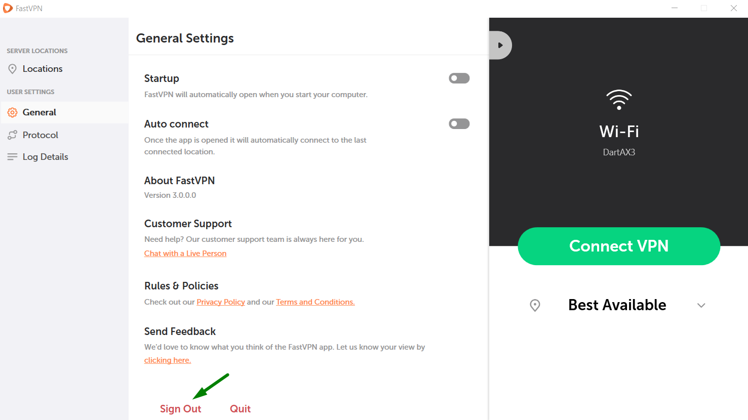Enable the Startup toggle

459,78
